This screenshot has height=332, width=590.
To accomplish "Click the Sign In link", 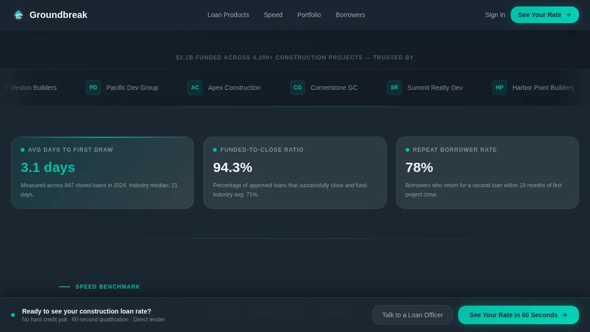I will click(495, 15).
